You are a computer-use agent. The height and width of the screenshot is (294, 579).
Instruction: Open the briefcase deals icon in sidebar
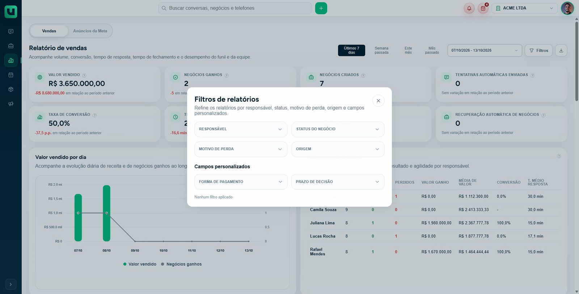[x=11, y=46]
